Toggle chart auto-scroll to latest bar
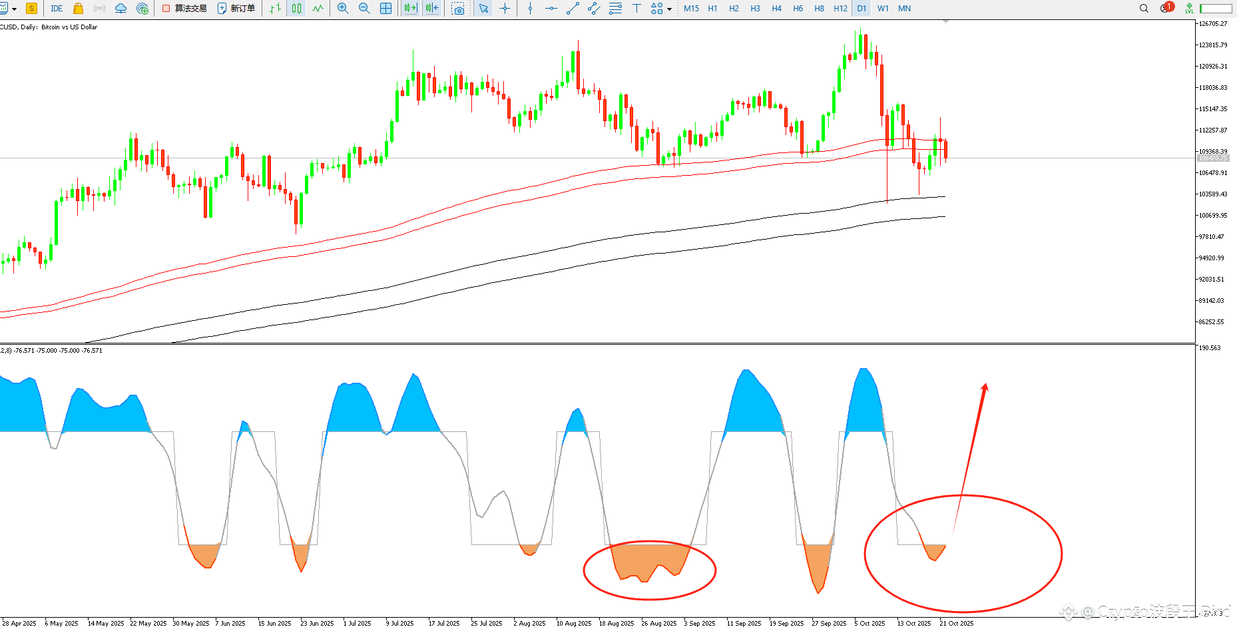Image resolution: width=1237 pixels, height=629 pixels. tap(410, 9)
